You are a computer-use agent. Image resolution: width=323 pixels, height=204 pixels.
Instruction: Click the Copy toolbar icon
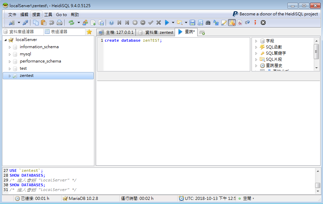(x=36, y=23)
